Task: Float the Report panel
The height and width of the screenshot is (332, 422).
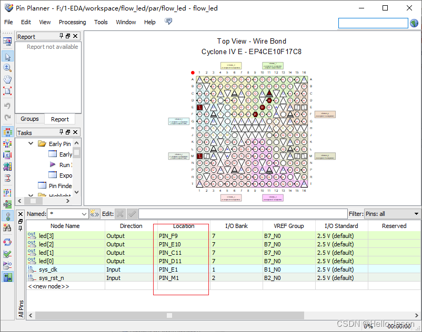Action: click(x=68, y=36)
